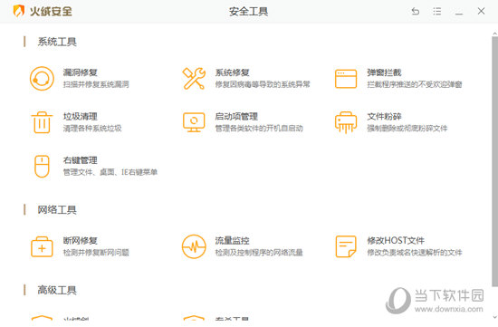Open the list menu icon in title bar

click(437, 12)
